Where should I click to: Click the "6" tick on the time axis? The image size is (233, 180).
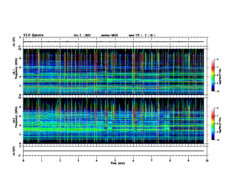(133, 161)
